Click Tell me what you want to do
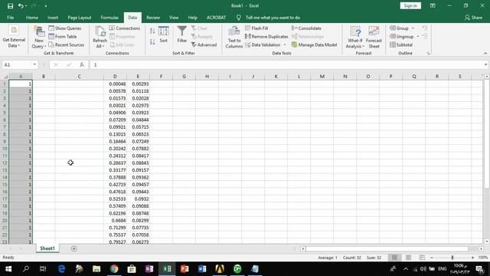This screenshot has height=276, width=490. pos(273,18)
